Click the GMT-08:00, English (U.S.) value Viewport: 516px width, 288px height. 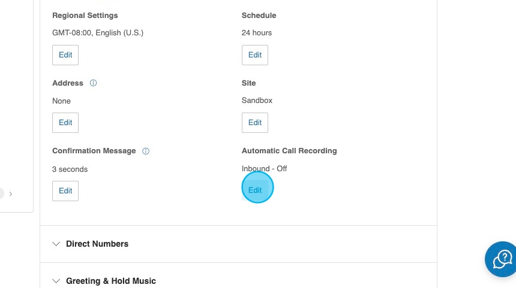pos(98,33)
